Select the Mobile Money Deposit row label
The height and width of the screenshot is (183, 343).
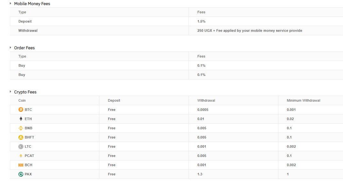point(25,21)
